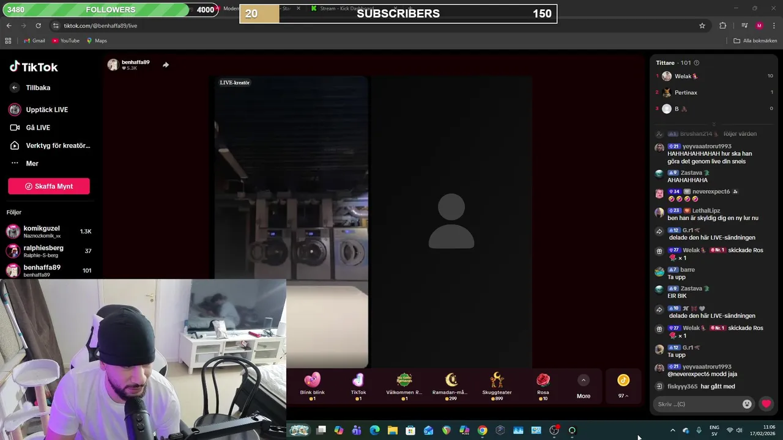Click Chrome back navigation arrow

(9, 26)
